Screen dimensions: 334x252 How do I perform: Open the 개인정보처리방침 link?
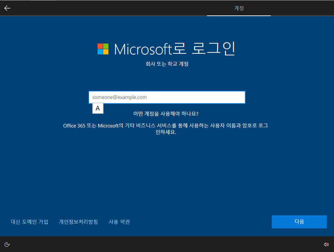[78, 222]
